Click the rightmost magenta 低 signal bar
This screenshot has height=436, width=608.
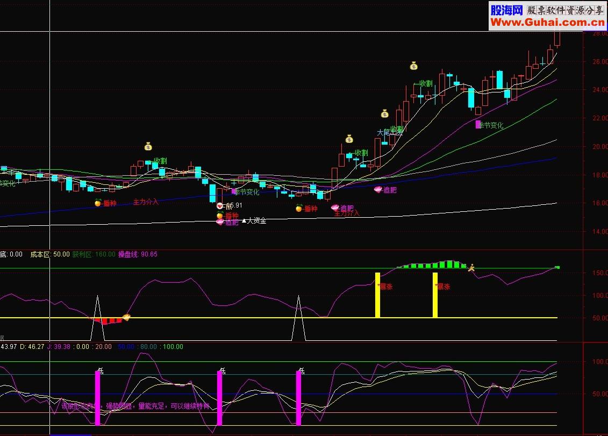click(x=298, y=398)
